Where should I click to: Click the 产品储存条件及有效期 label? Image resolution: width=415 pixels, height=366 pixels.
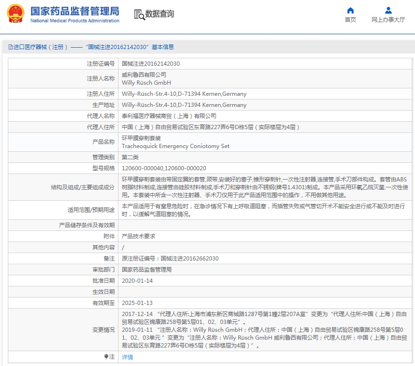point(87,225)
